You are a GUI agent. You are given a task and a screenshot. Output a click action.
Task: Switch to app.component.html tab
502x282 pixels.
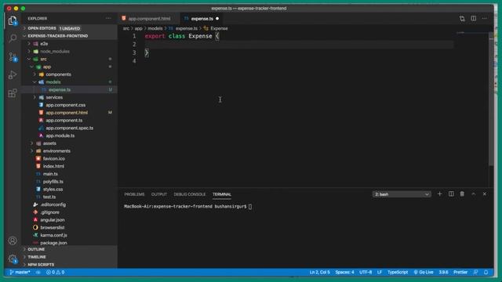pyautogui.click(x=149, y=19)
